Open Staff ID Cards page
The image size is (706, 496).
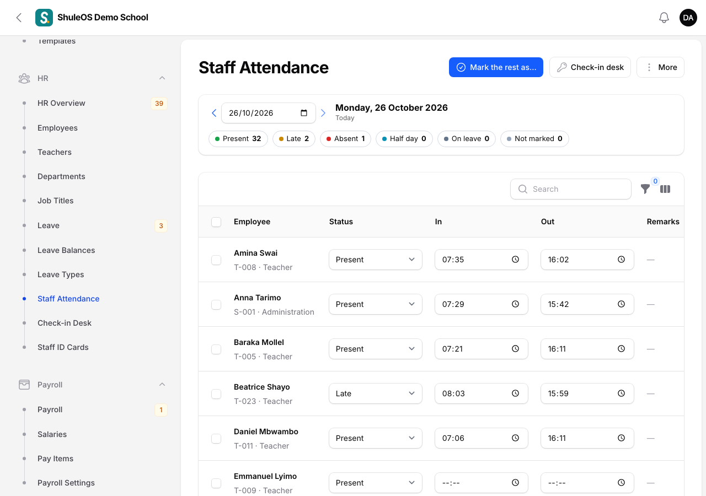point(63,347)
